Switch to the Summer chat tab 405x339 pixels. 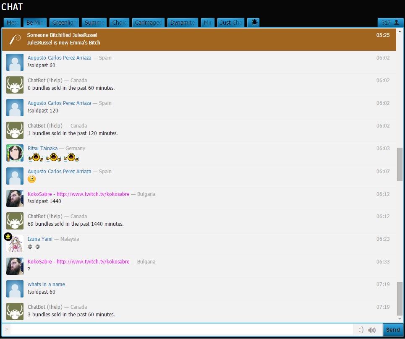[94, 23]
